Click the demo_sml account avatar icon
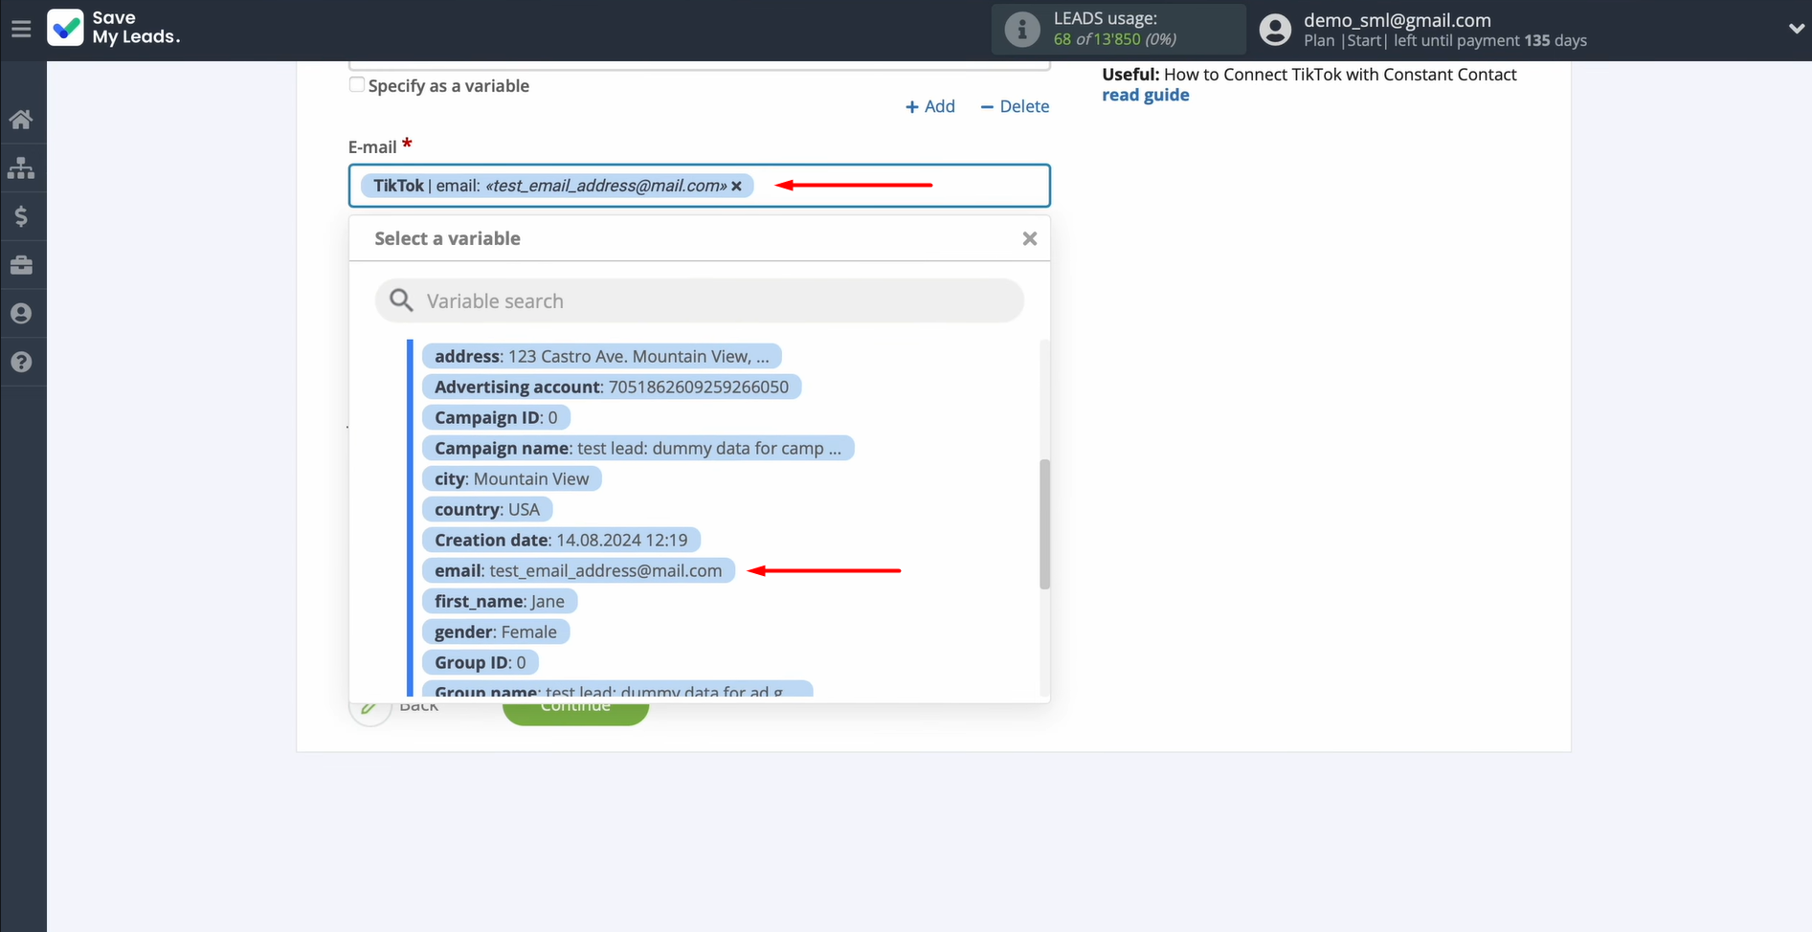This screenshot has width=1812, height=932. pos(1275,29)
